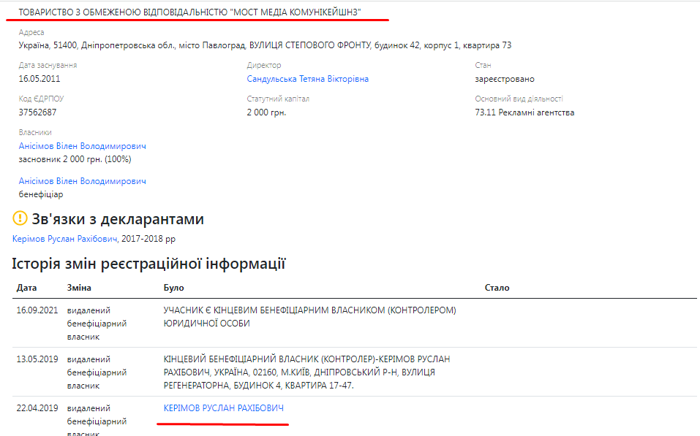The image size is (700, 436).
Task: Open director Сандульська Тетяна Вікторівна link
Action: 307,79
